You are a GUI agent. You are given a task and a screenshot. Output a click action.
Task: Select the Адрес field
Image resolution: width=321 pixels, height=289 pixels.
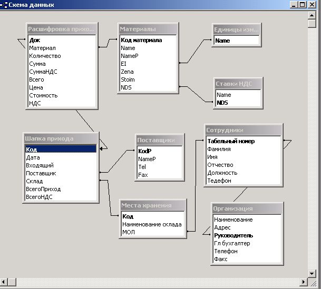point(247,228)
